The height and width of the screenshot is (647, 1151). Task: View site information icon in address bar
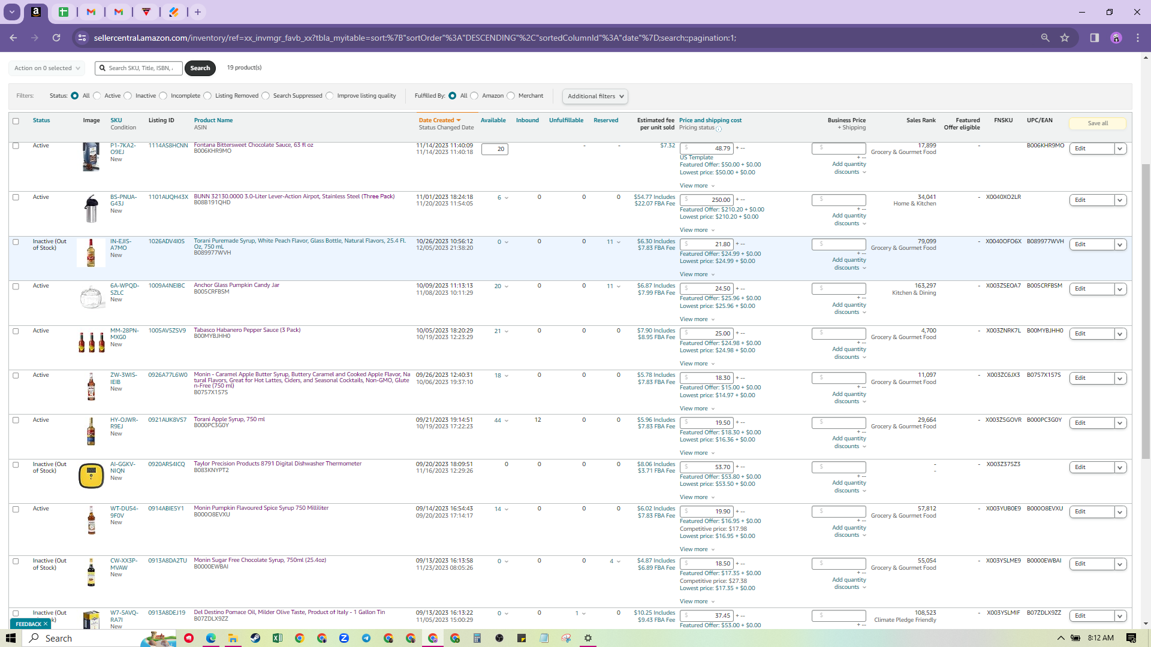(82, 38)
